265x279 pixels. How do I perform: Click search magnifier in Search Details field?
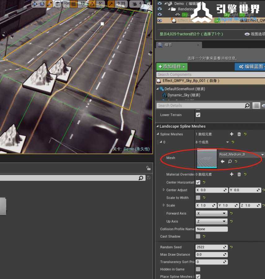click(247, 105)
